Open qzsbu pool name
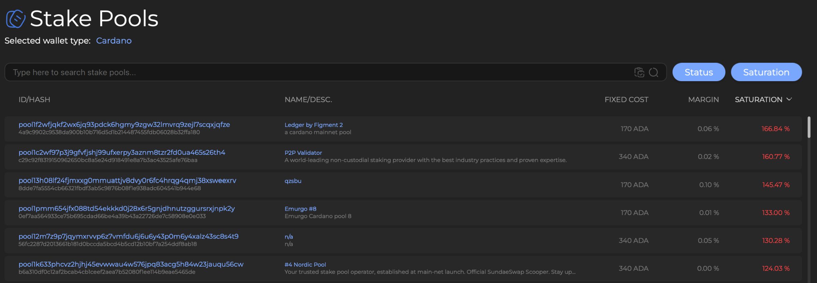 [x=293, y=181]
